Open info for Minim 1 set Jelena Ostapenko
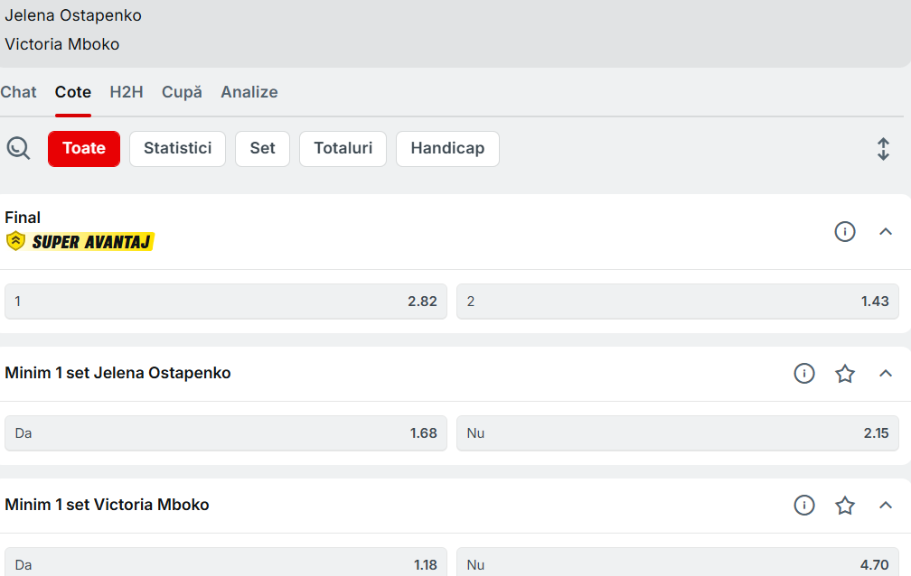This screenshot has height=576, width=911. (x=803, y=374)
